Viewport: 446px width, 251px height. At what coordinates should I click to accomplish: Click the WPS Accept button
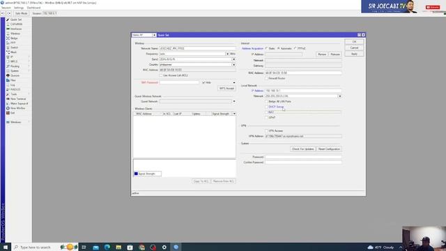point(226,89)
